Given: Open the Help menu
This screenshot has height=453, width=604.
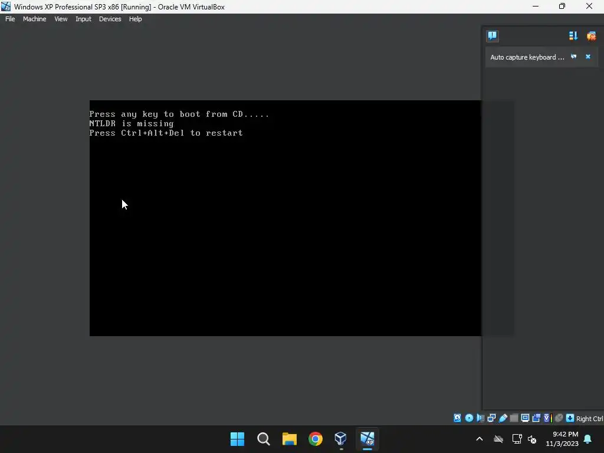Looking at the screenshot, I should pyautogui.click(x=135, y=19).
